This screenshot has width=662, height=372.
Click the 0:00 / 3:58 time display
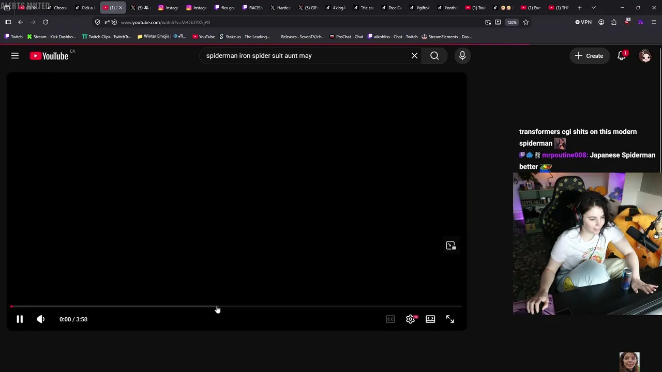pos(73,319)
